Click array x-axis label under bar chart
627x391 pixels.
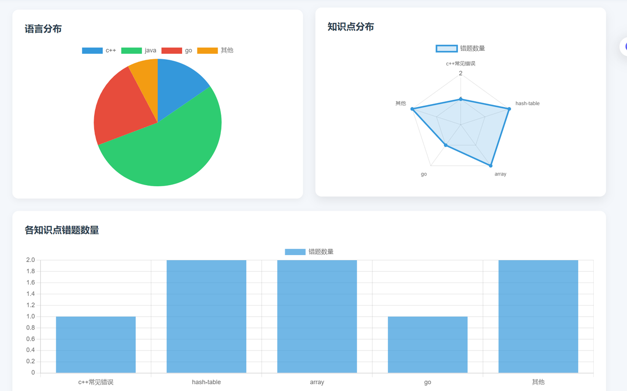click(x=317, y=382)
